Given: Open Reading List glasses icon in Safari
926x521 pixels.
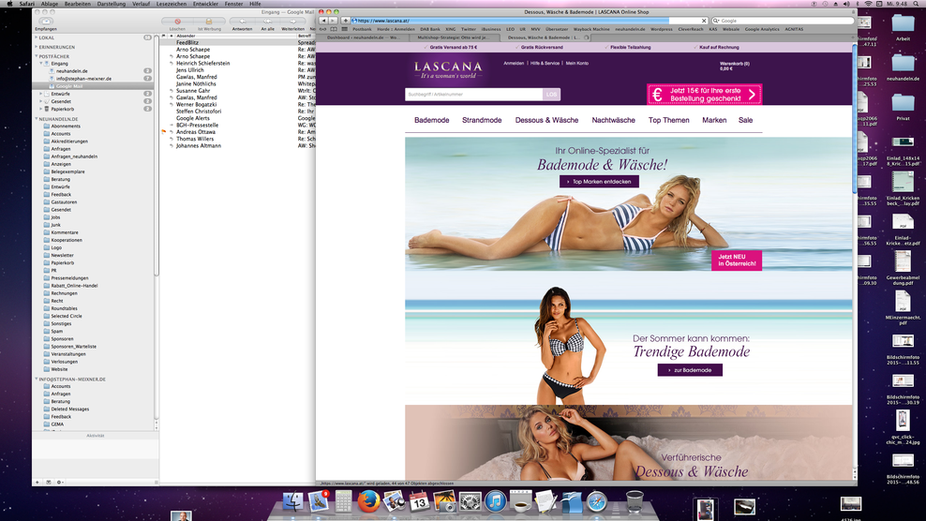Looking at the screenshot, I should pyautogui.click(x=323, y=29).
